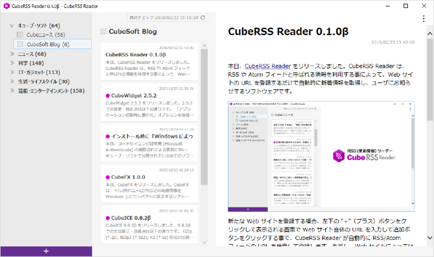Add a new feed with the plus button
This screenshot has width=434, height=257.
tap(46, 251)
